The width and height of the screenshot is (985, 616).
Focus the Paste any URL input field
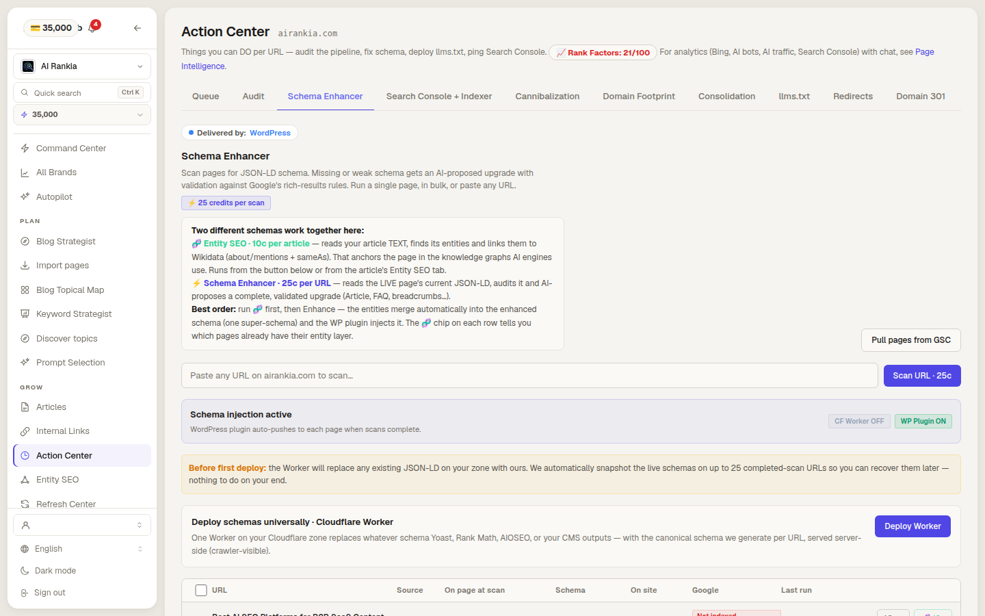coord(529,376)
